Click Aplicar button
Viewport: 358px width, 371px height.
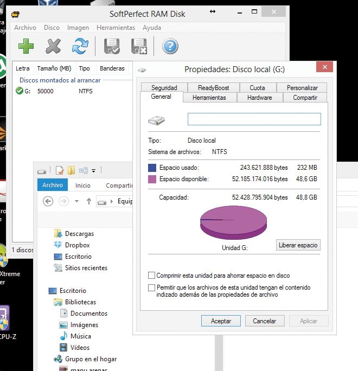click(x=309, y=321)
